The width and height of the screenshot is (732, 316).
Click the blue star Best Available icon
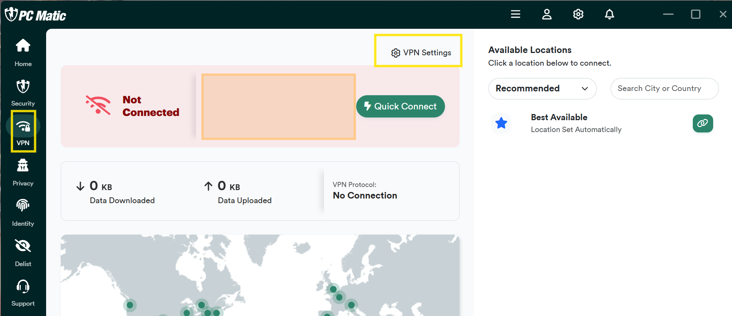click(501, 123)
